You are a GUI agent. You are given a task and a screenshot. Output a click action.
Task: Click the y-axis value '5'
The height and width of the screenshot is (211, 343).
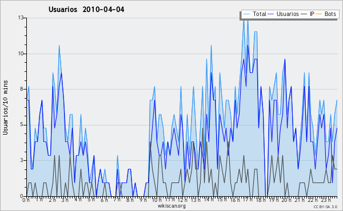tap(22, 125)
